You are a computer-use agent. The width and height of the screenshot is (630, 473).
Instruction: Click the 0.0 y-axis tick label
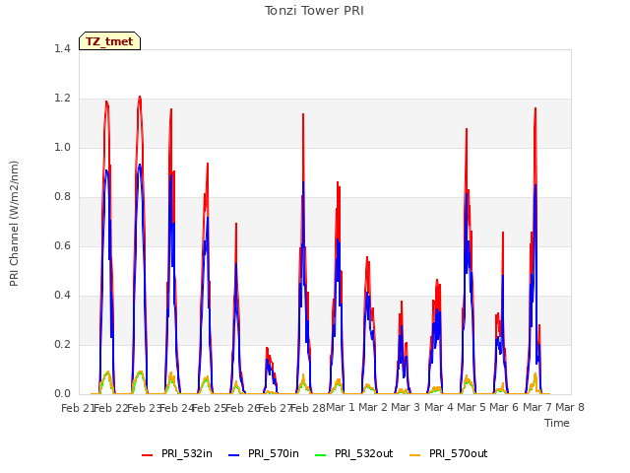click(62, 394)
